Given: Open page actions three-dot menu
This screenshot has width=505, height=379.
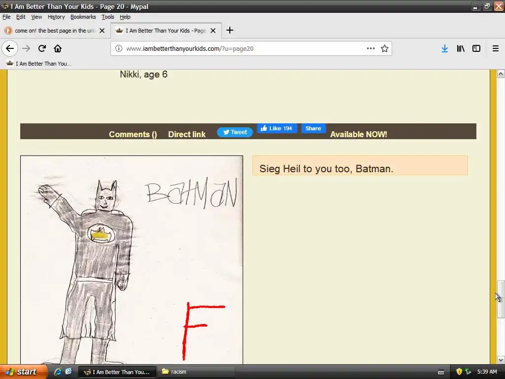Looking at the screenshot, I should coord(371,48).
